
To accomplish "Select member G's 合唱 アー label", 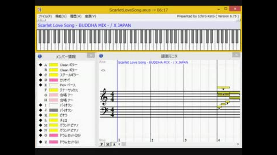I will (x=66, y=95).
